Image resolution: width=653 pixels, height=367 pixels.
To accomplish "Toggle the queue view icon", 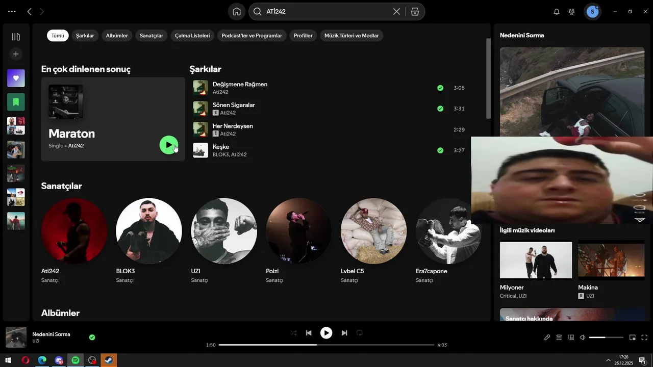I will [559, 337].
